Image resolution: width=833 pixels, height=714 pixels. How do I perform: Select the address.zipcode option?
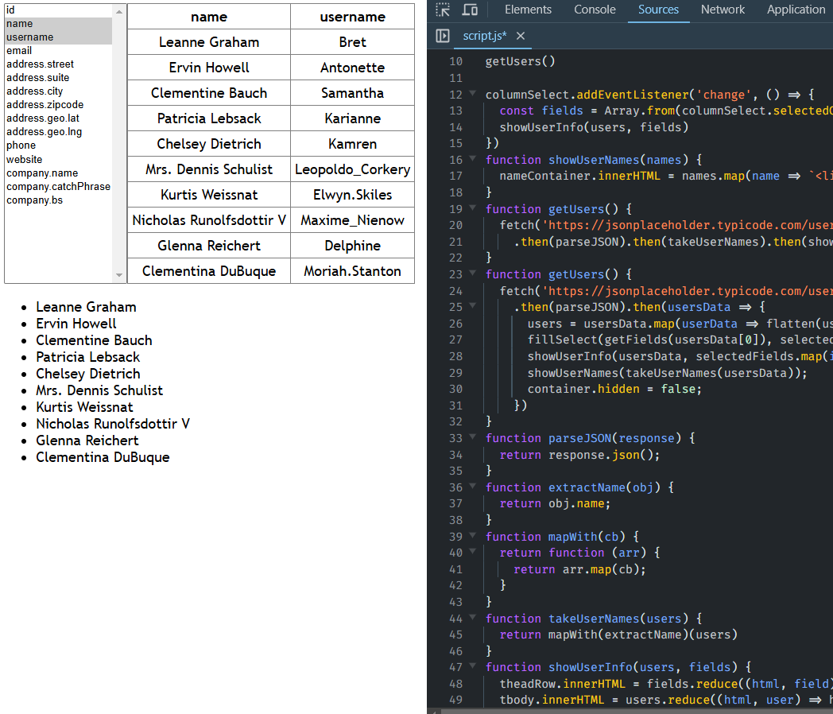click(x=59, y=105)
